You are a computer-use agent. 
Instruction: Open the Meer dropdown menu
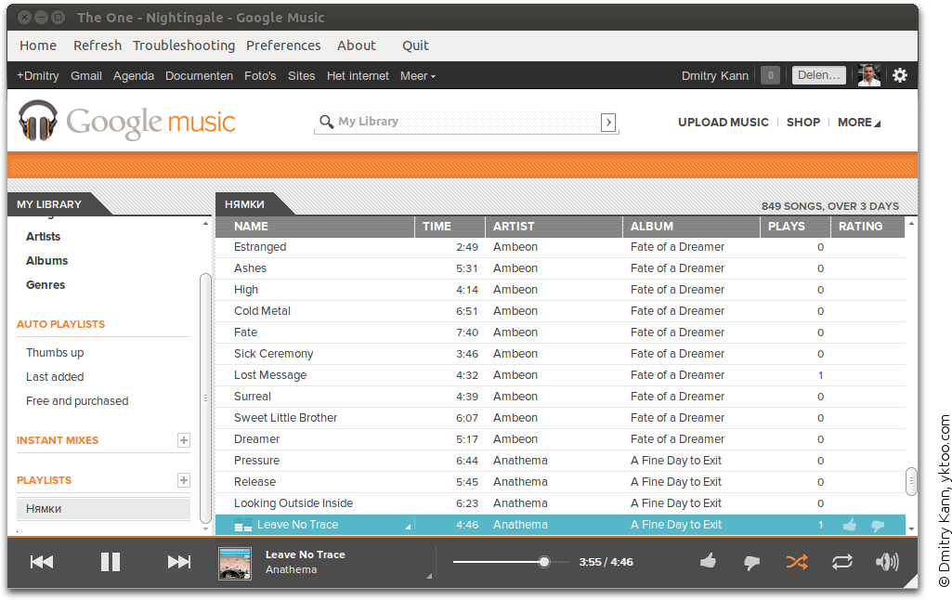click(418, 76)
